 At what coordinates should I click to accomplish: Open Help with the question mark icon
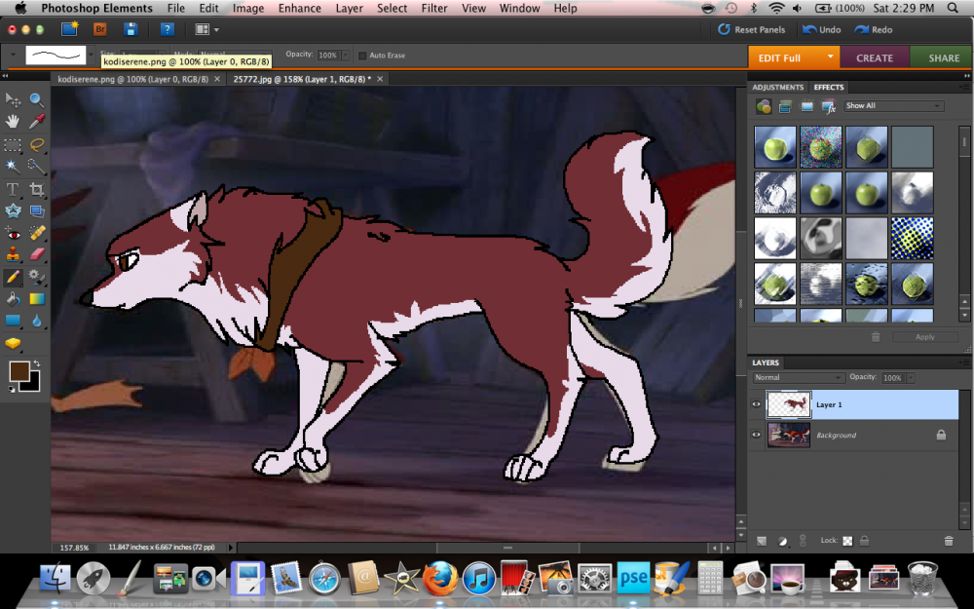click(167, 29)
